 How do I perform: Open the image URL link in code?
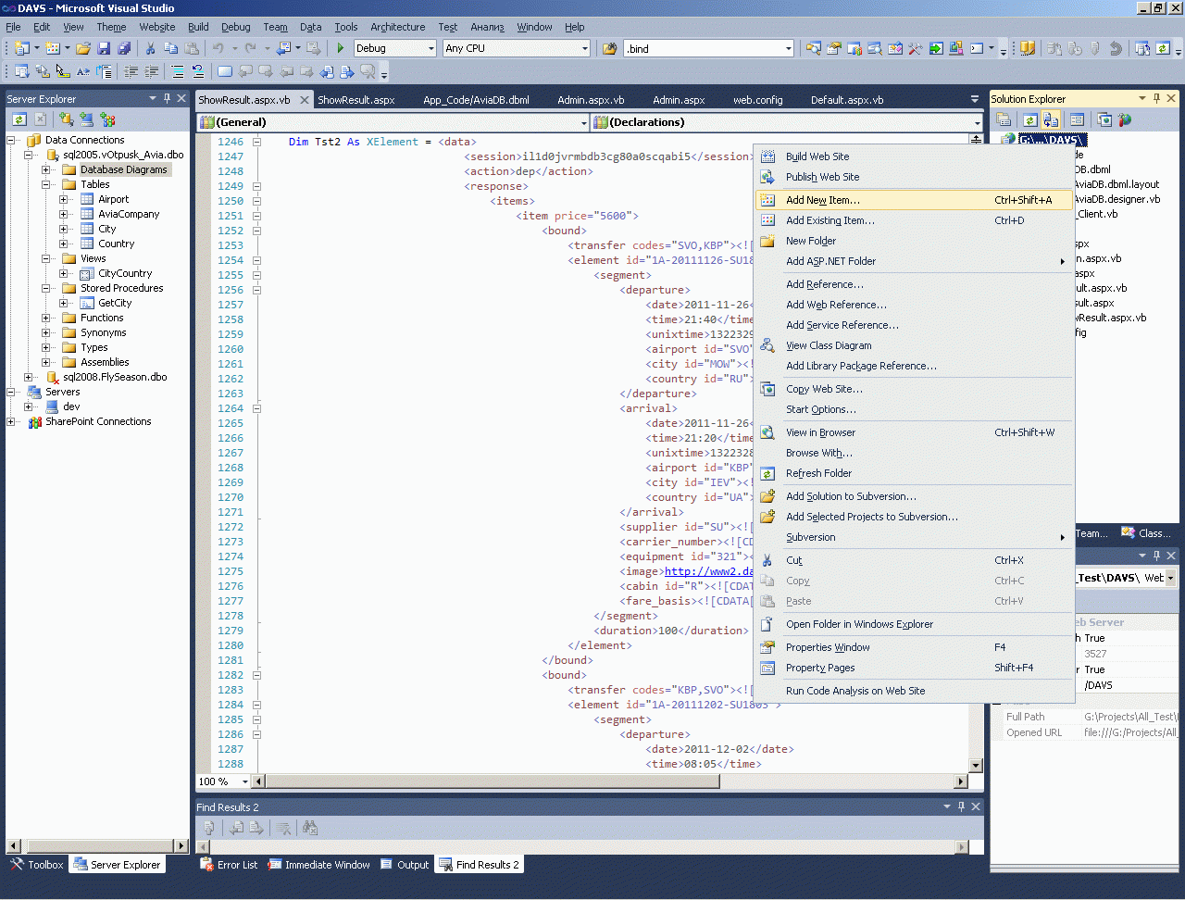(708, 571)
